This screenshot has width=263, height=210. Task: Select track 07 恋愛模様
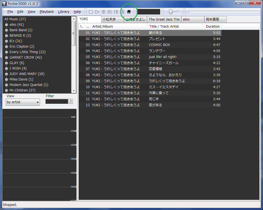click(150, 69)
